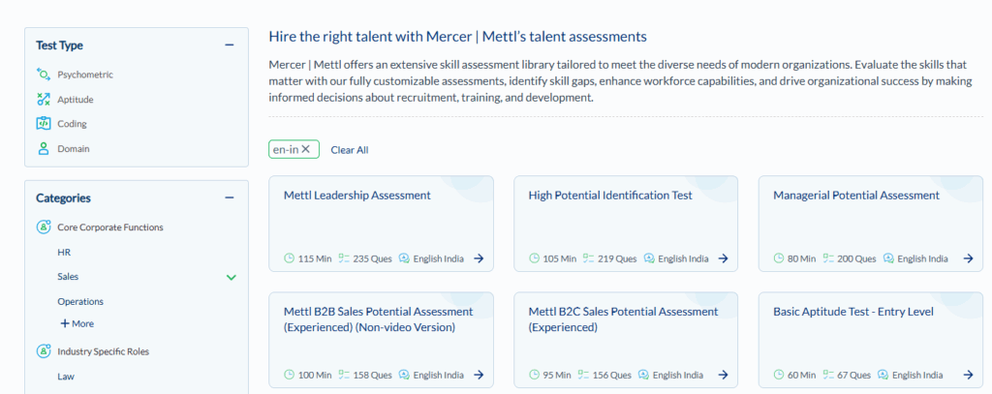Image resolution: width=992 pixels, height=394 pixels.
Task: Filter by Coding test type
Action: (72, 124)
